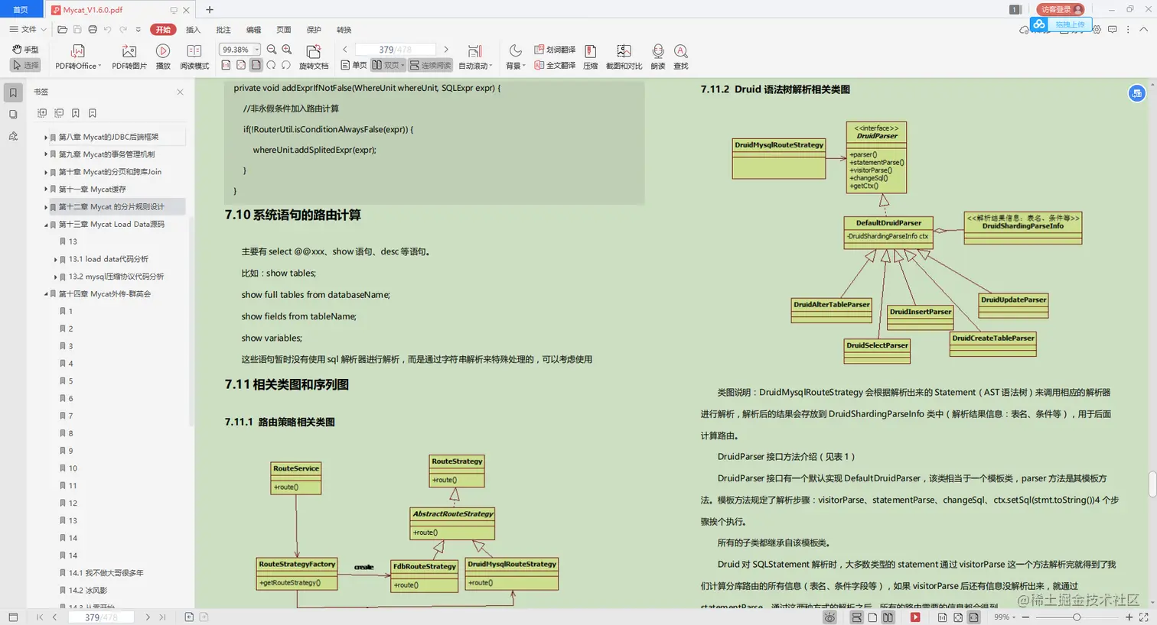
Task: Open 第十二章 Mycat 的分片规则设计 bookmark
Action: click(111, 207)
